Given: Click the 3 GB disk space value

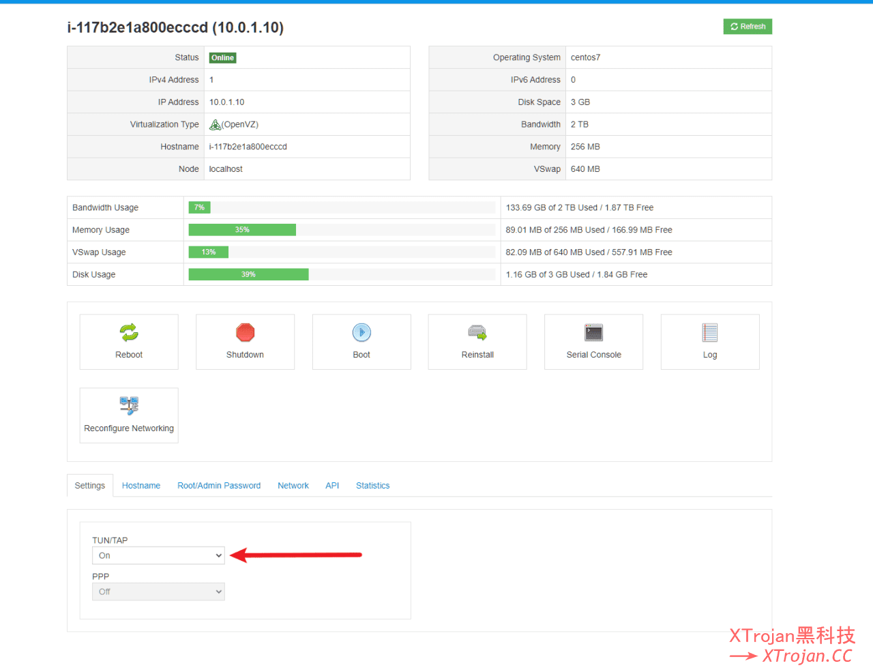Looking at the screenshot, I should tap(580, 102).
